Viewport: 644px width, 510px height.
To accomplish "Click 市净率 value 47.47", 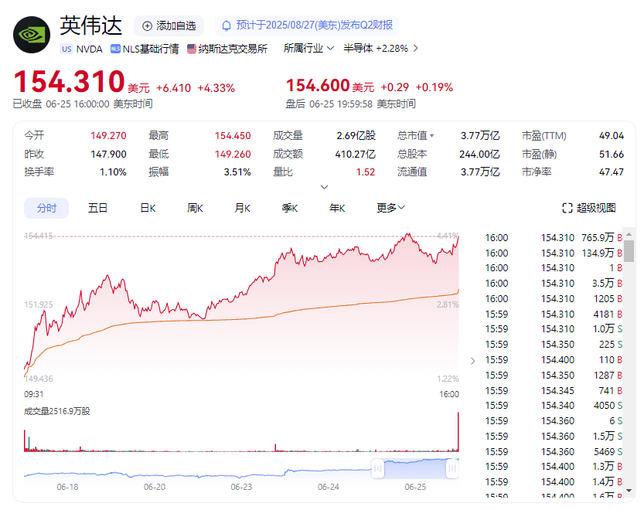I will pos(611,172).
